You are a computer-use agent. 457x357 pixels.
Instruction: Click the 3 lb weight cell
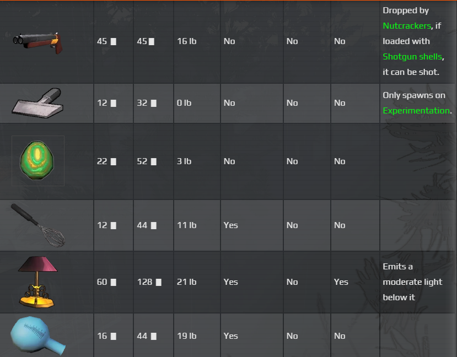pyautogui.click(x=185, y=161)
